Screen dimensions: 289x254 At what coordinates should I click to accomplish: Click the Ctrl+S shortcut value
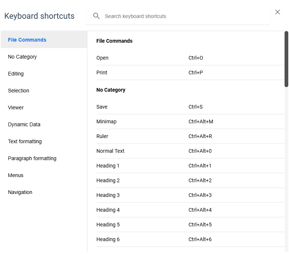pos(195,107)
